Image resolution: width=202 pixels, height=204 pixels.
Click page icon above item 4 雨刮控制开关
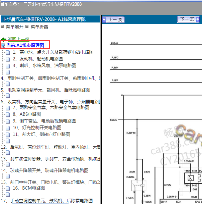click(x=8, y=72)
